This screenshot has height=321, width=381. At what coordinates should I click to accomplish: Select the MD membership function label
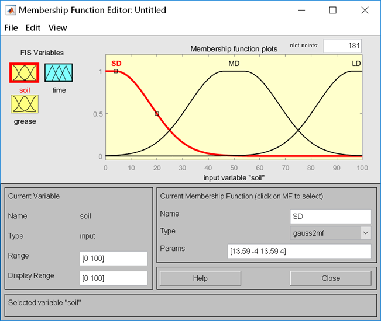click(x=234, y=64)
